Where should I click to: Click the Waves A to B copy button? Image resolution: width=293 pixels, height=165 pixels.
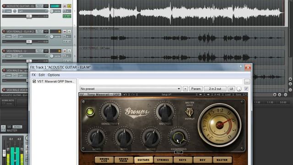pyautogui.click(x=217, y=94)
